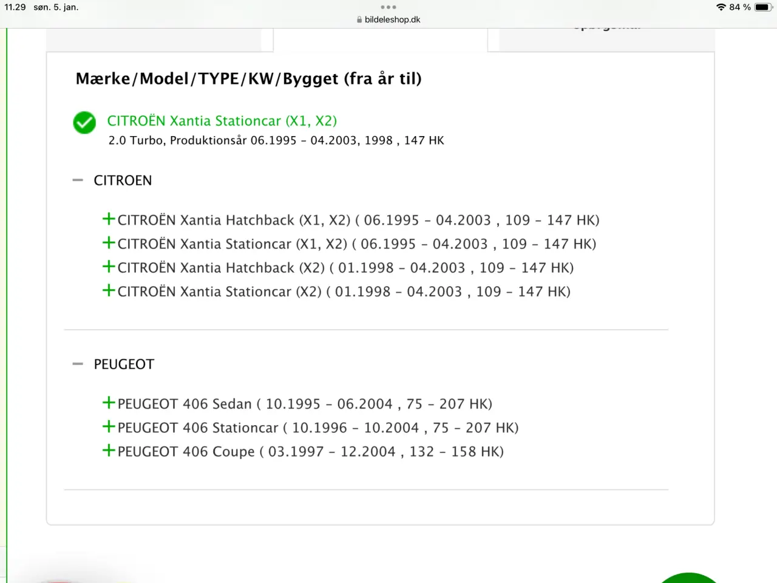The image size is (777, 583).
Task: Expand the PEUGEOT 406 Sedan row
Action: tap(109, 403)
